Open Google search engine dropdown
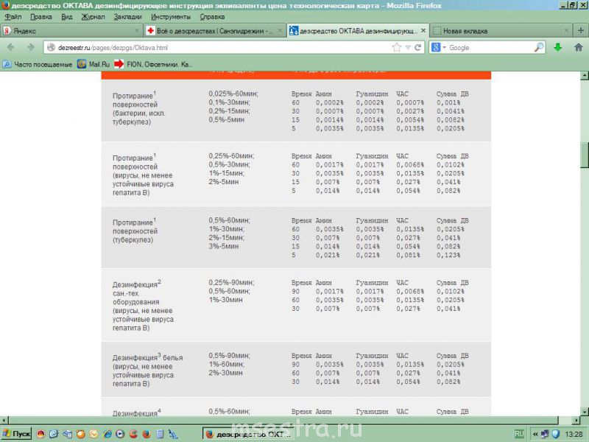The width and height of the screenshot is (589, 442). 440,47
